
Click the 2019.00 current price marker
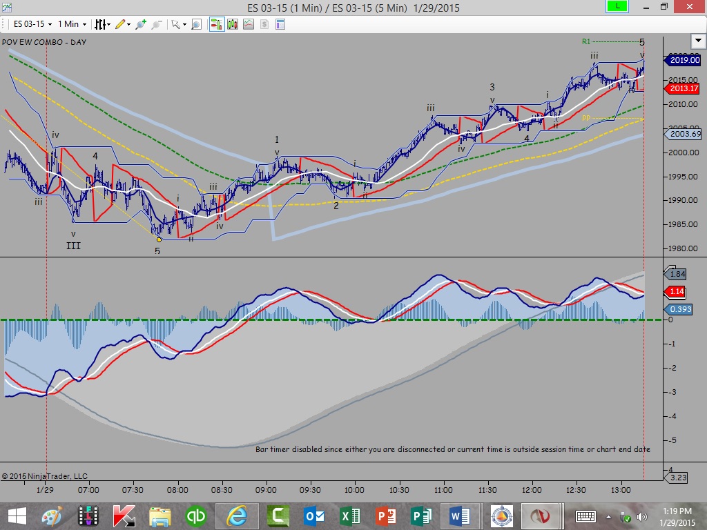683,60
